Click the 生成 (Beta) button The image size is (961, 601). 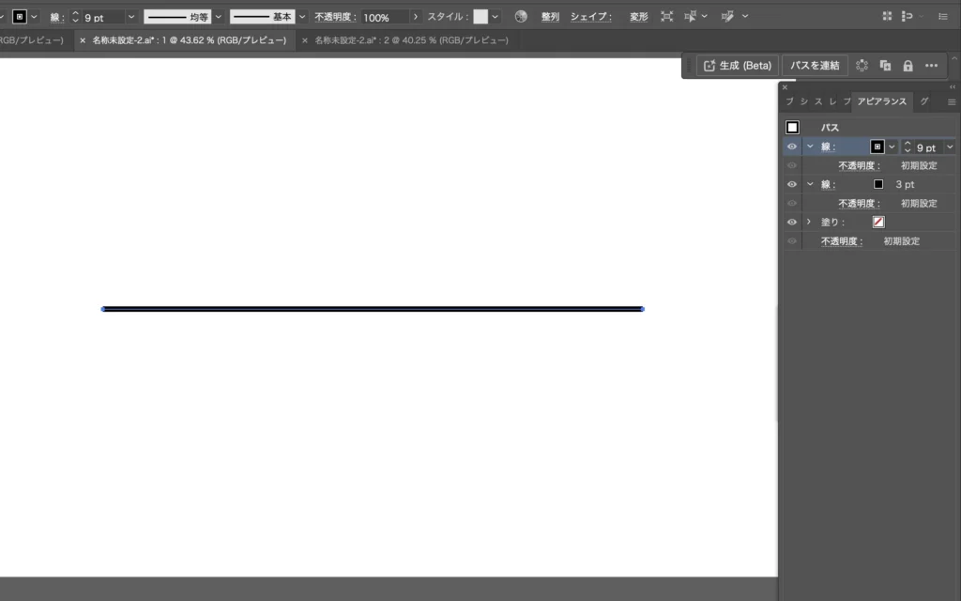pyautogui.click(x=737, y=66)
